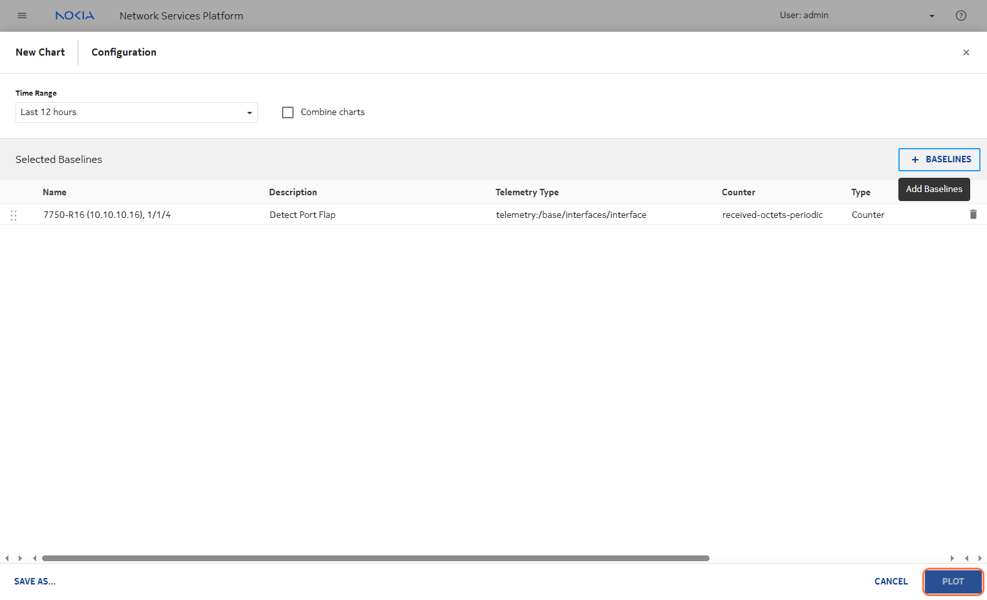Add baselines using the Baselines button
Image resolution: width=987 pixels, height=600 pixels.
tap(938, 160)
